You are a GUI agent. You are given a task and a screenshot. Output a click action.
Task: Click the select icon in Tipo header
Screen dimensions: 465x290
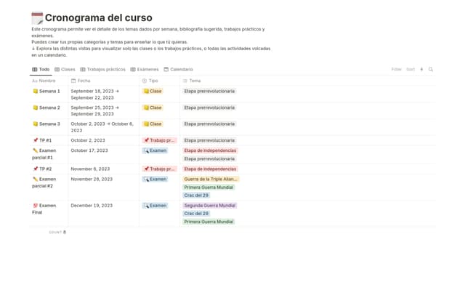click(x=145, y=81)
